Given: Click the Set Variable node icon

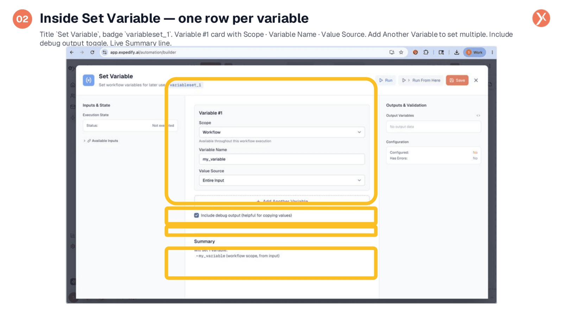Looking at the screenshot, I should pos(89,80).
